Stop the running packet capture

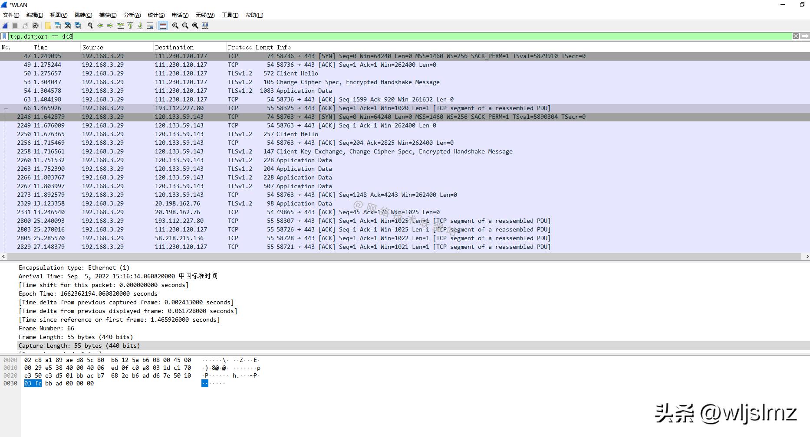15,26
